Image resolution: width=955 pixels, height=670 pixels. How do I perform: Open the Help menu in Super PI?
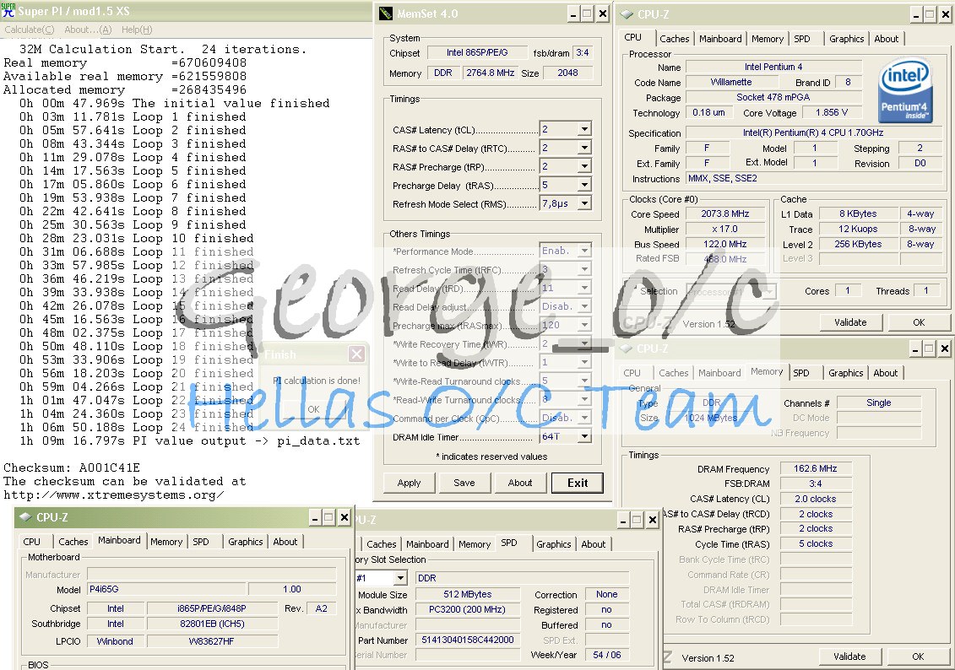[x=137, y=30]
